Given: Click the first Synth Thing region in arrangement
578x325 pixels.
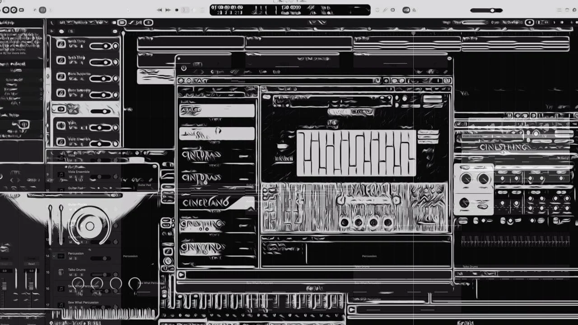Looking at the screenshot, I should click(191, 43).
